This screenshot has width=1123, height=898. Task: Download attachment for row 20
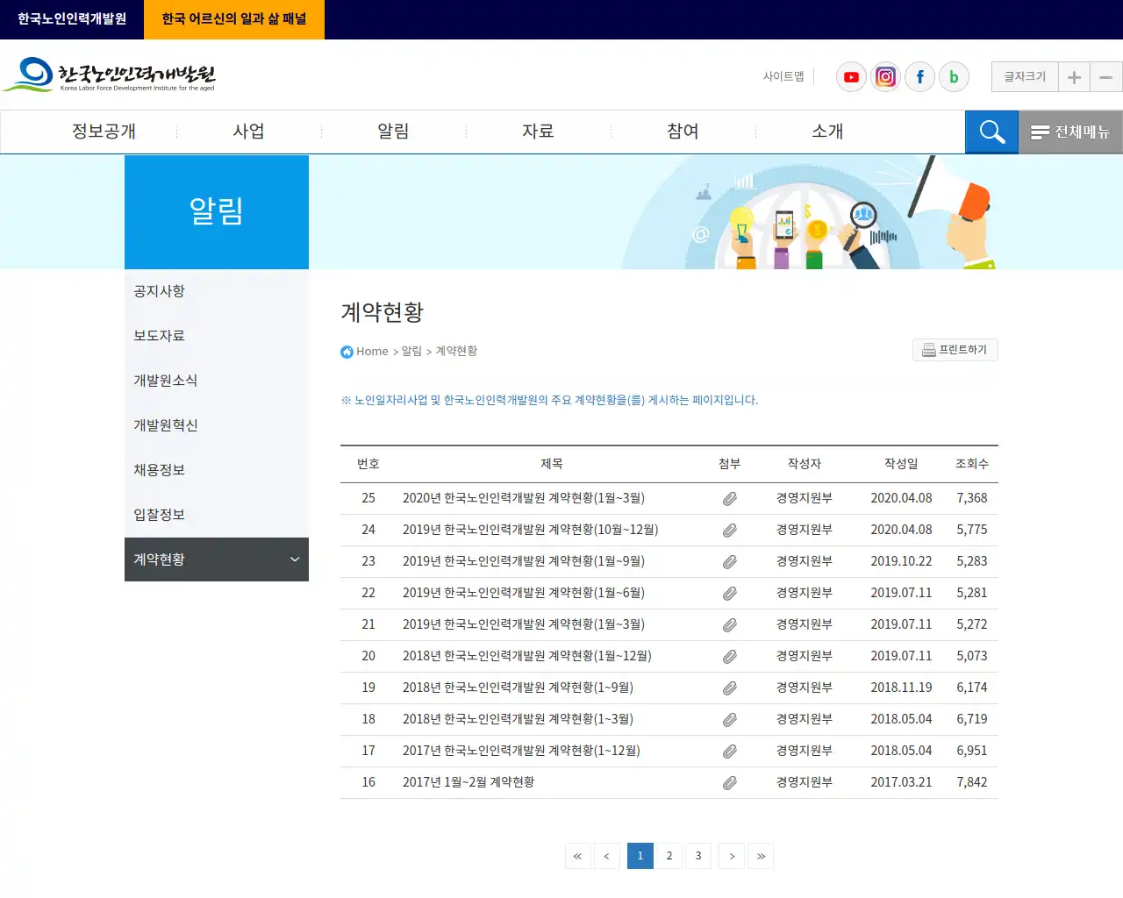[729, 657]
